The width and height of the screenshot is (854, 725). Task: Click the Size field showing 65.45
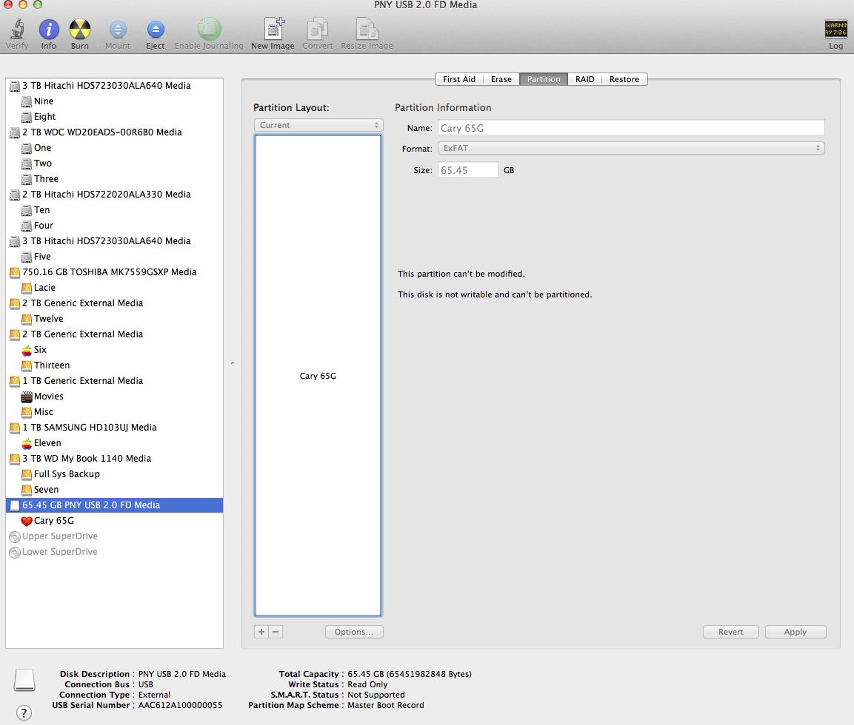click(468, 170)
